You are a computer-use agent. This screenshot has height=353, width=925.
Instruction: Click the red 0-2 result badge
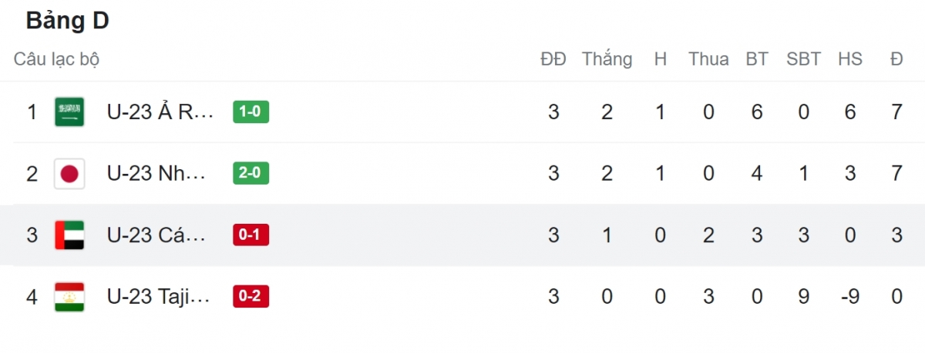(251, 297)
